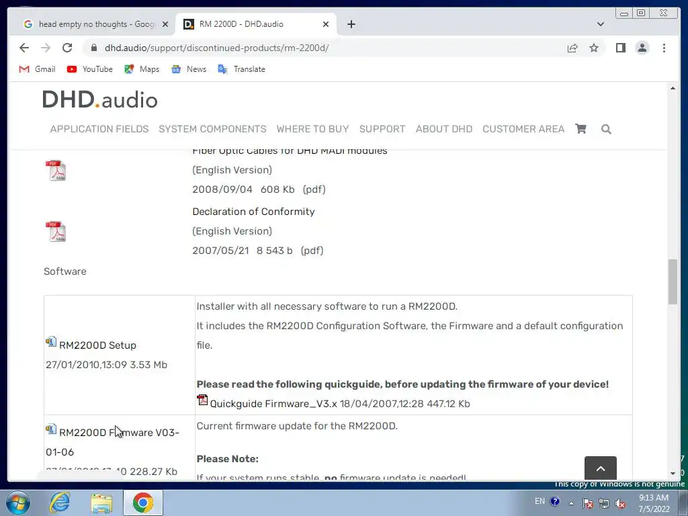
Task: Open Action Center flag icon
Action: (587, 503)
